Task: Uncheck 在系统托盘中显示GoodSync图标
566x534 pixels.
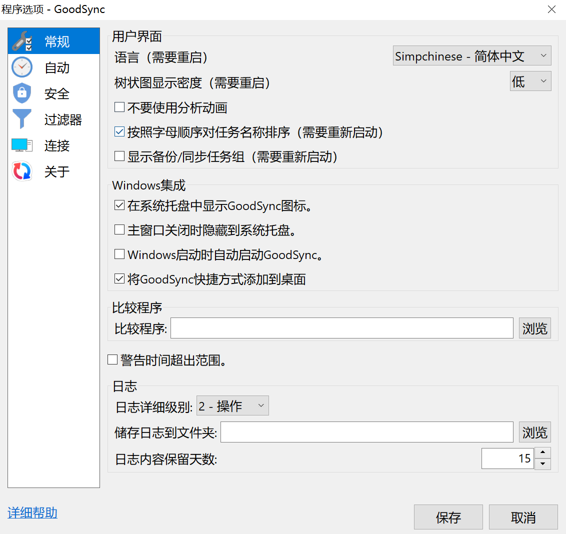Action: (119, 205)
